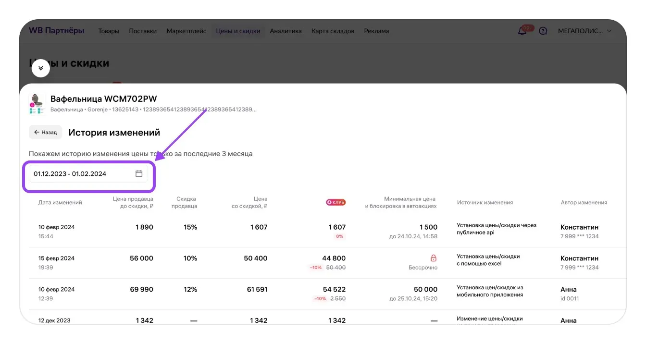Click the double-chevron collapse panel button
The height and width of the screenshot is (344, 646).
click(x=41, y=68)
